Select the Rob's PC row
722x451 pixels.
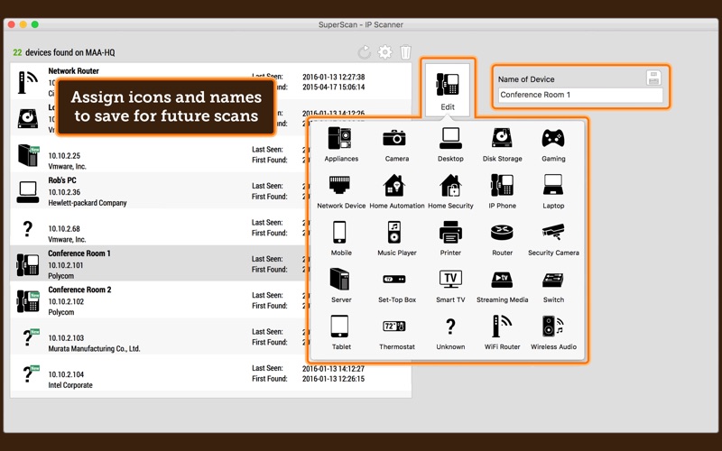coord(210,191)
